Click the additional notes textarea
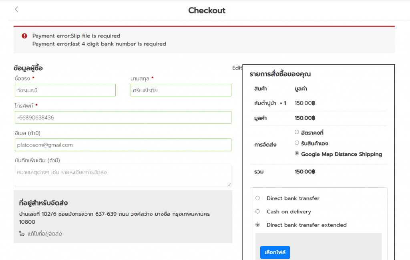The width and height of the screenshot is (410, 260). pyautogui.click(x=123, y=176)
